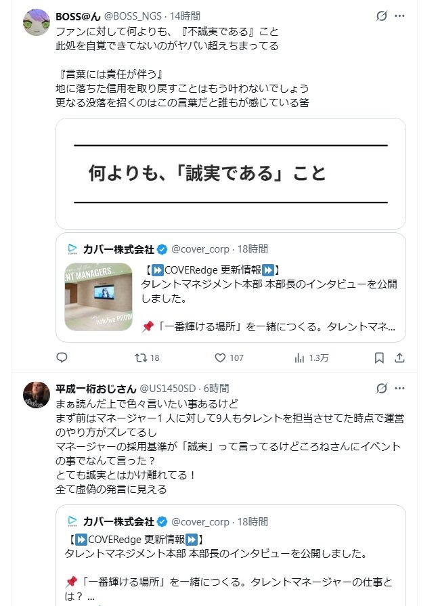438x606 pixels.
Task: Open second quoted カバー株式会社 post
Action: tap(231, 555)
